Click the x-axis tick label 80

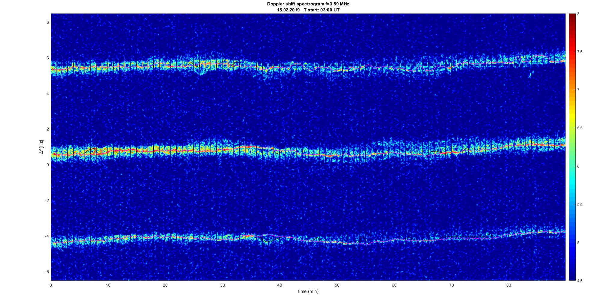(509, 285)
